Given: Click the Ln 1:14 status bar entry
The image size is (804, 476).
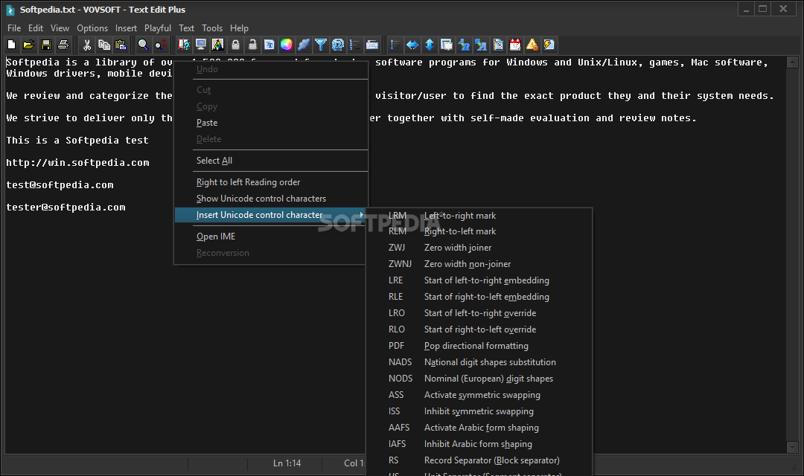Looking at the screenshot, I should pos(287,463).
